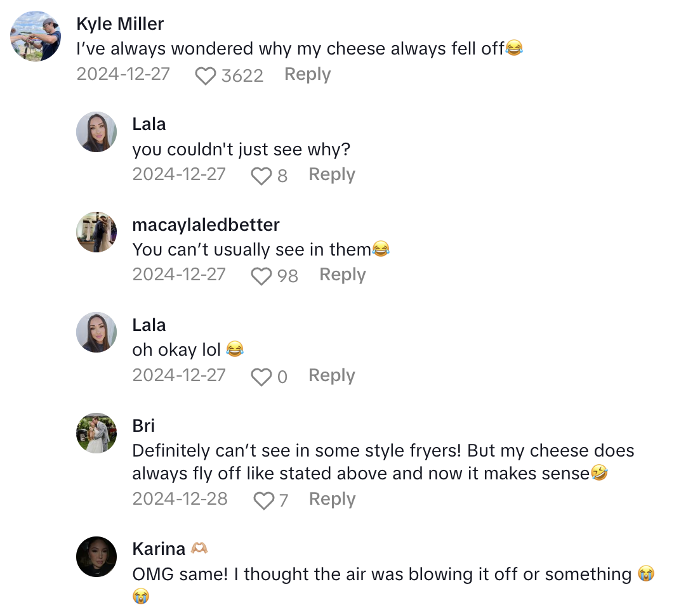The height and width of the screenshot is (610, 674).
Task: Reply to macaylaledbetter's comment
Action: [342, 275]
